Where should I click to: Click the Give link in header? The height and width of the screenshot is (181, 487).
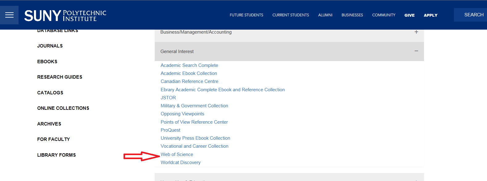pos(409,15)
